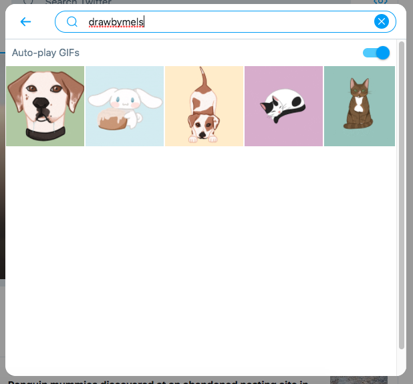Toggle the Auto-play GIFs switch
The image size is (413, 384).
[x=376, y=53]
